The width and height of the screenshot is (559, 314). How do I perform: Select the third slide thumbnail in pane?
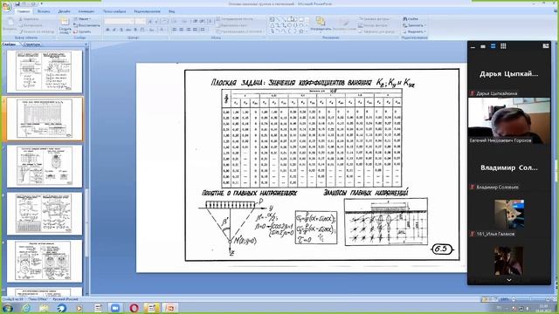45,167
